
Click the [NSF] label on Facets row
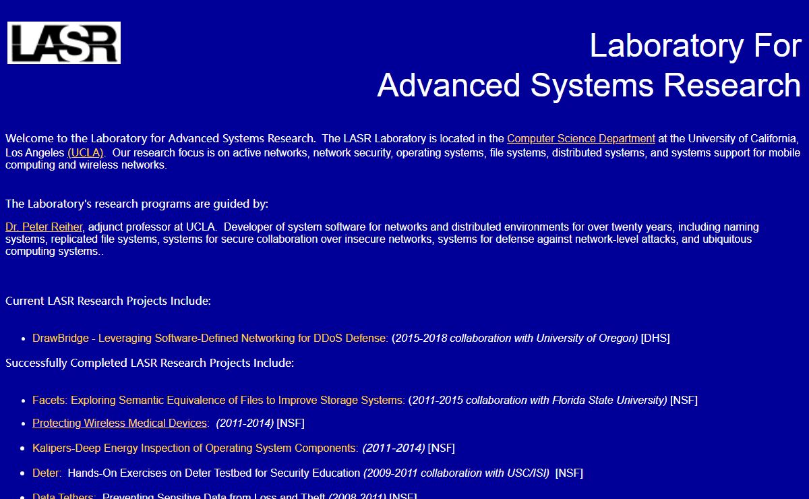tap(684, 400)
